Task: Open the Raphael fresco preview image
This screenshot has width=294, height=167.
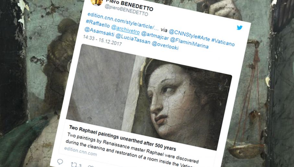Action: pos(149,97)
